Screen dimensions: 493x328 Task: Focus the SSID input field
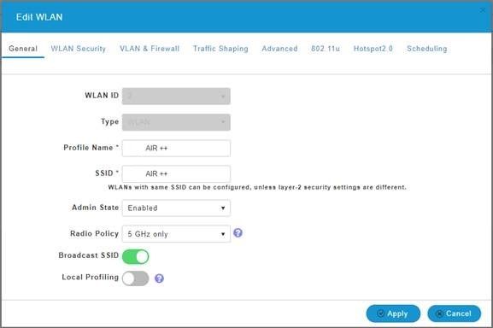176,173
